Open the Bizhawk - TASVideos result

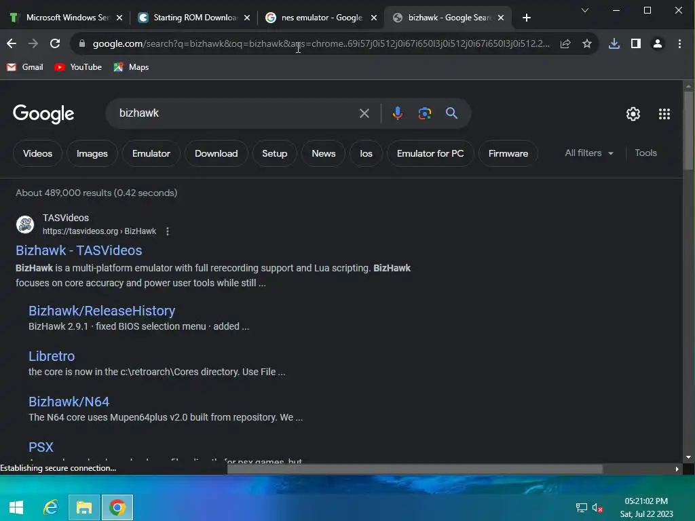(79, 250)
